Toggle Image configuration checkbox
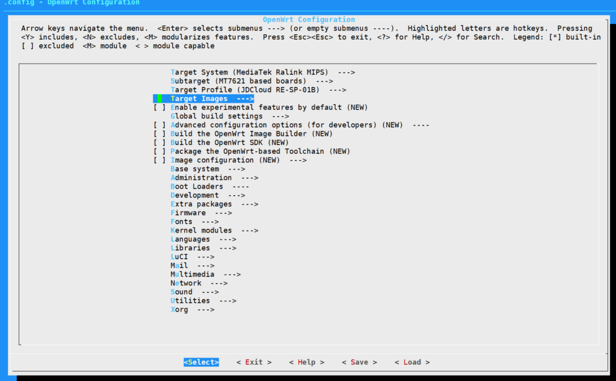Viewport: 616px width, 381px height. 159,160
